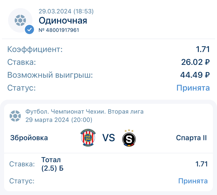217x195 pixels.
Task: Click the blue verified checkmark badge
Action: [x=29, y=29]
